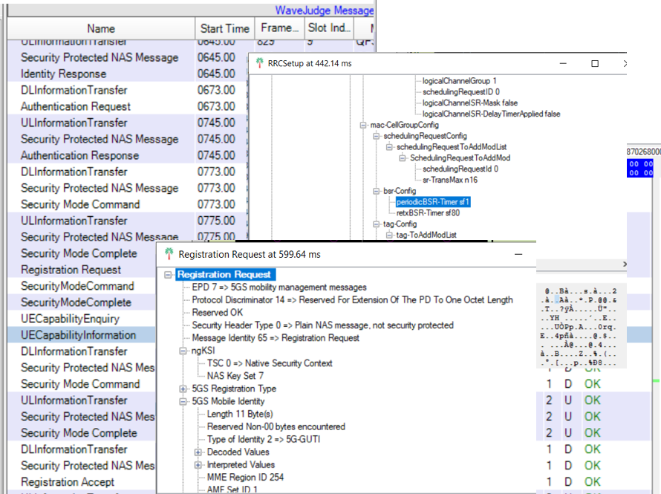661x494 pixels.
Task: Collapse the 5GS Mobile Identity node
Action: point(183,401)
